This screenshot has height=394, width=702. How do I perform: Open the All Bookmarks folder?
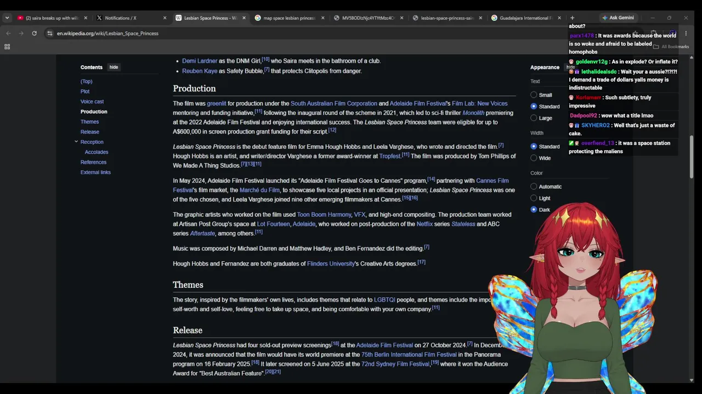(x=671, y=47)
